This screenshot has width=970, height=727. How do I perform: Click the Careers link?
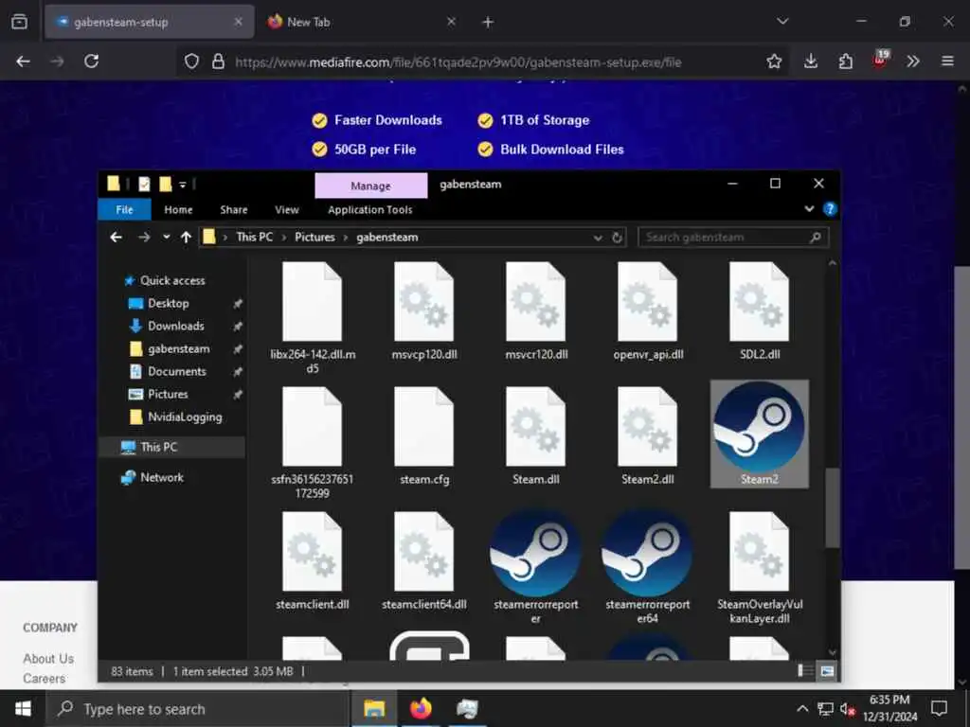[x=44, y=679]
